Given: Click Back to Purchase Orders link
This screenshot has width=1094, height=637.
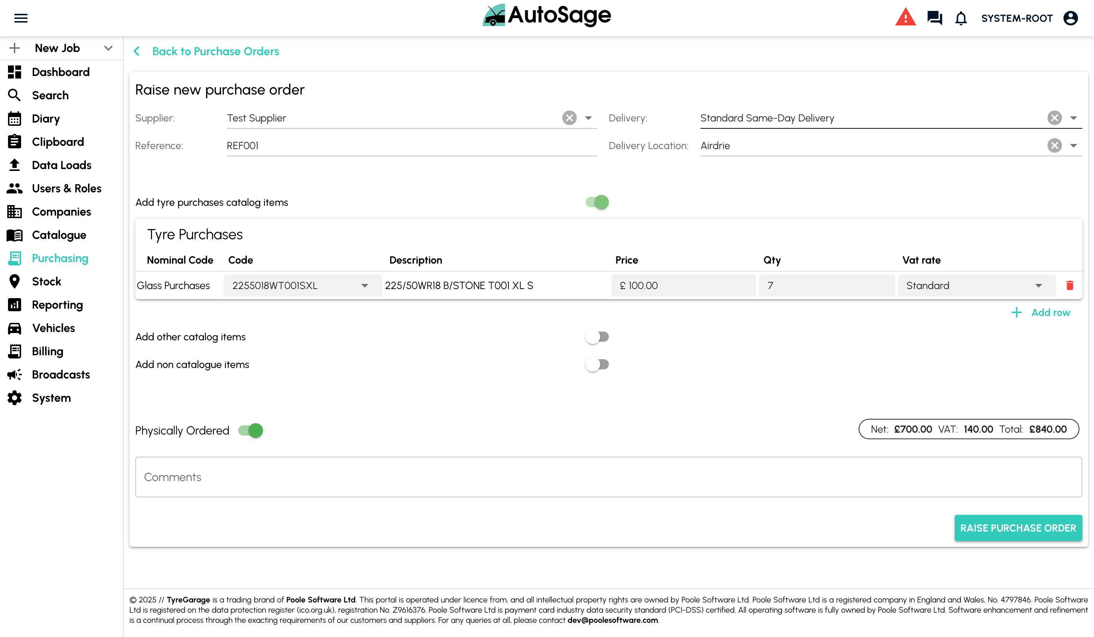Looking at the screenshot, I should click(x=215, y=51).
